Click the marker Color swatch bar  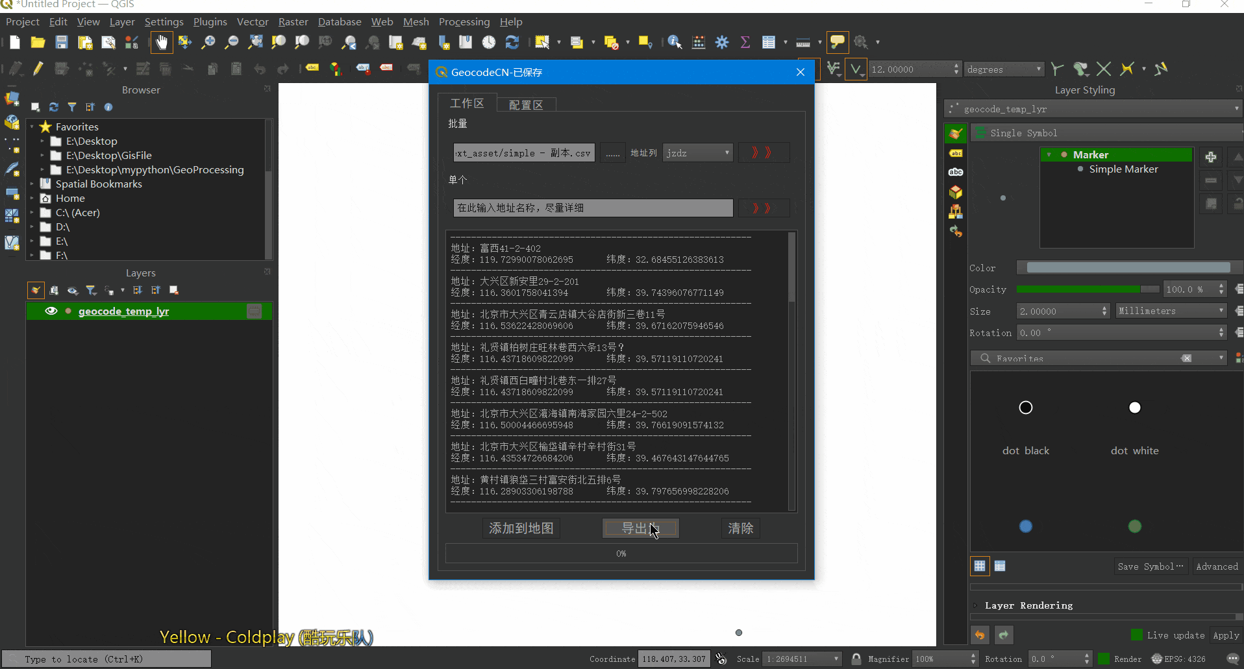click(1128, 268)
